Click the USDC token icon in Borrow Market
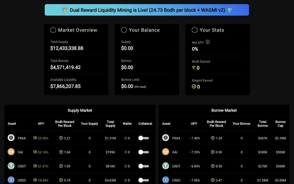 (x=166, y=180)
